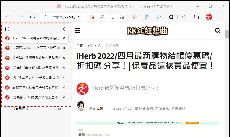The image size is (230, 137).
Task: Reload the current page
Action: tap(33, 17)
